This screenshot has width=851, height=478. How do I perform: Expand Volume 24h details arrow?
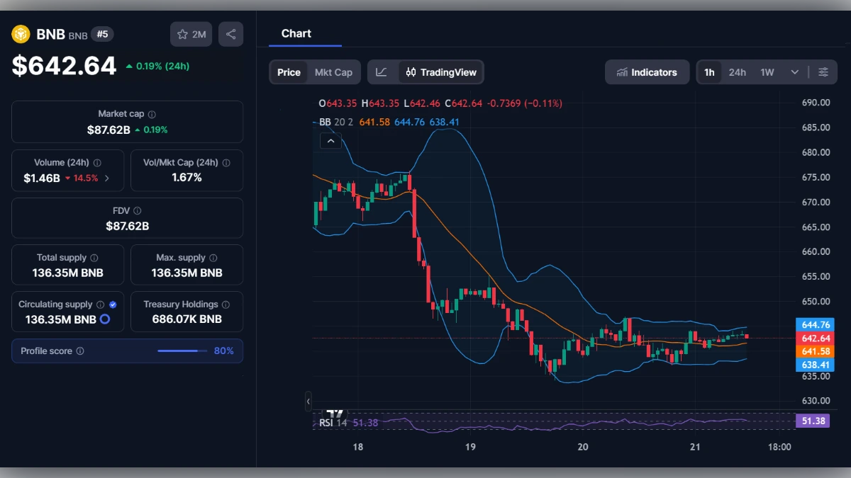[107, 178]
